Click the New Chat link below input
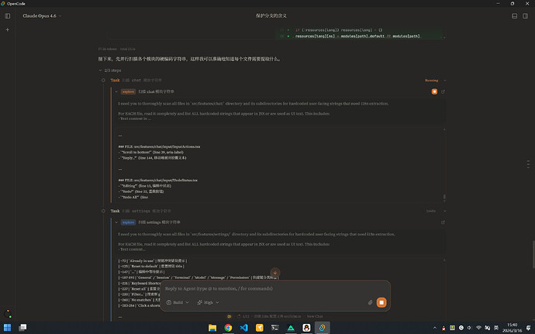The image size is (535, 334). (x=315, y=317)
